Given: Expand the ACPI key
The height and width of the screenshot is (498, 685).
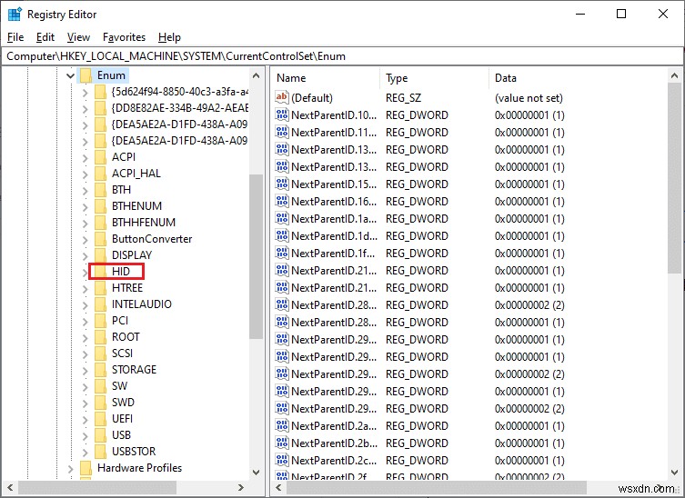Looking at the screenshot, I should 85,157.
